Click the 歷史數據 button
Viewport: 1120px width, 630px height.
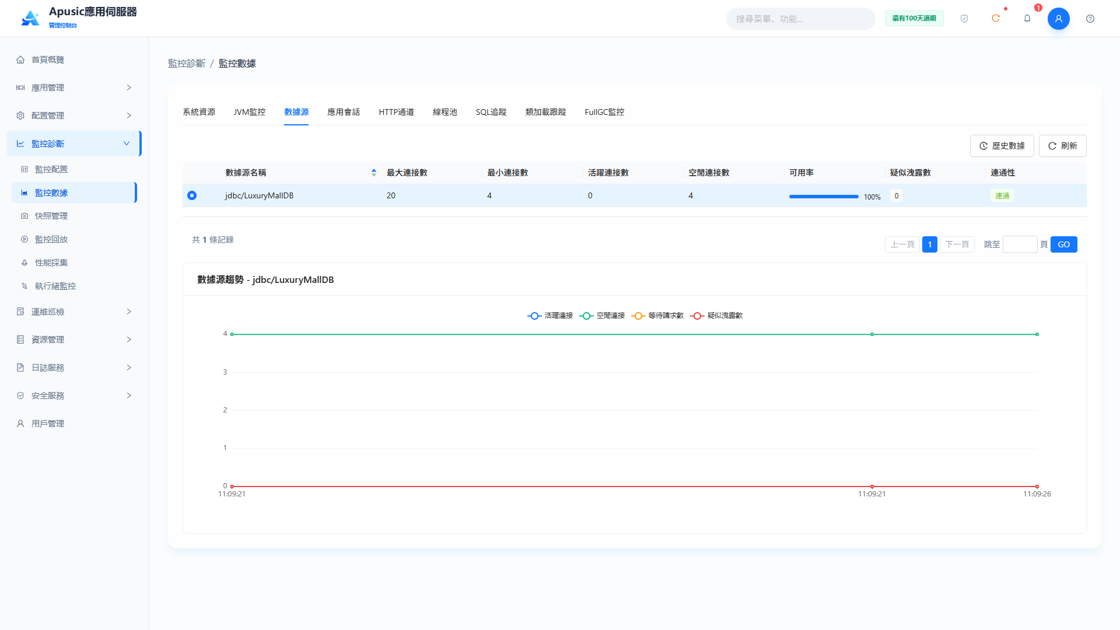1002,146
